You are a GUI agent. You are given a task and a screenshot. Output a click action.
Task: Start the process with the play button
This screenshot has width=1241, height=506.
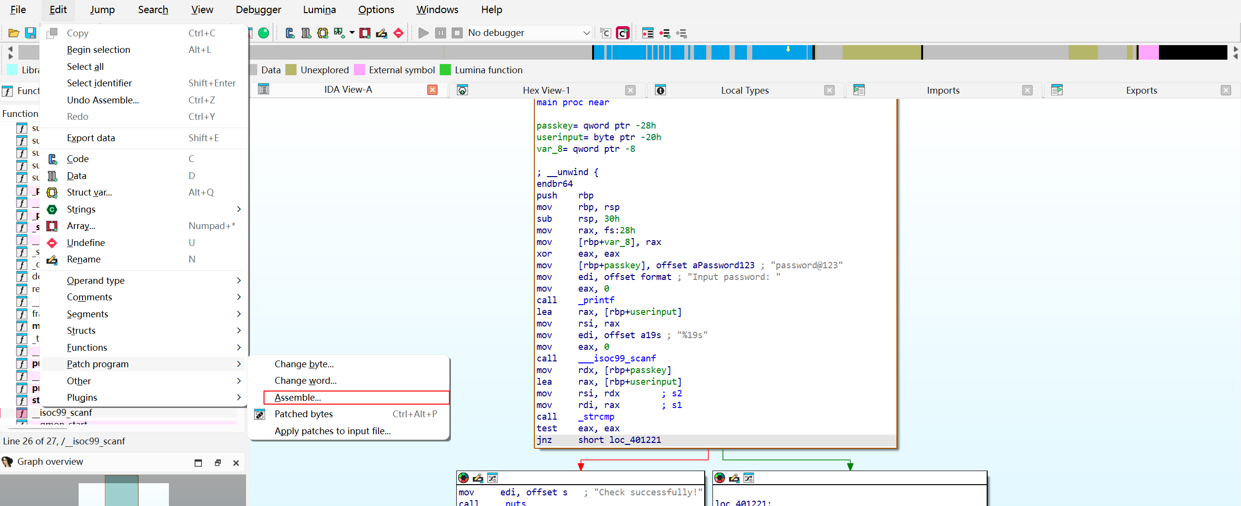click(423, 33)
